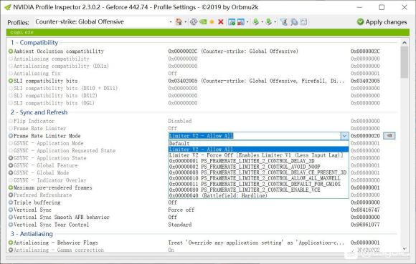Click the scrollbar up arrow
Screen dimensions: 416x264
405,42
